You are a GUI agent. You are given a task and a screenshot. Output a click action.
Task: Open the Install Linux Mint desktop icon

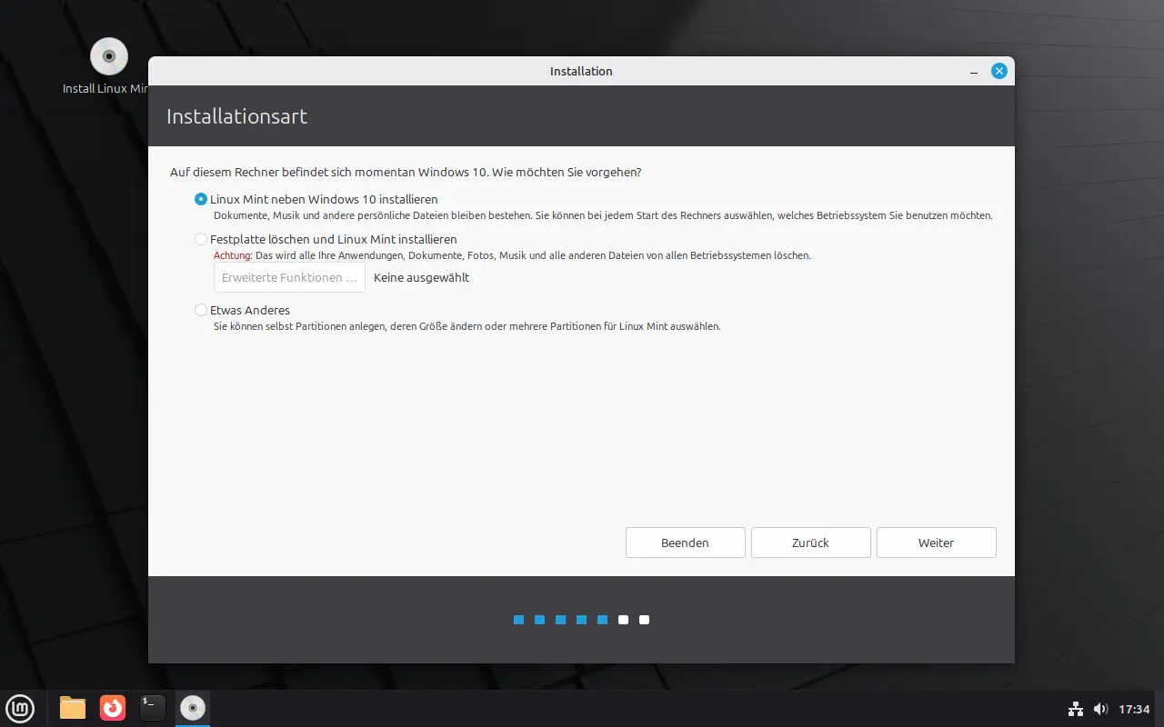click(109, 57)
